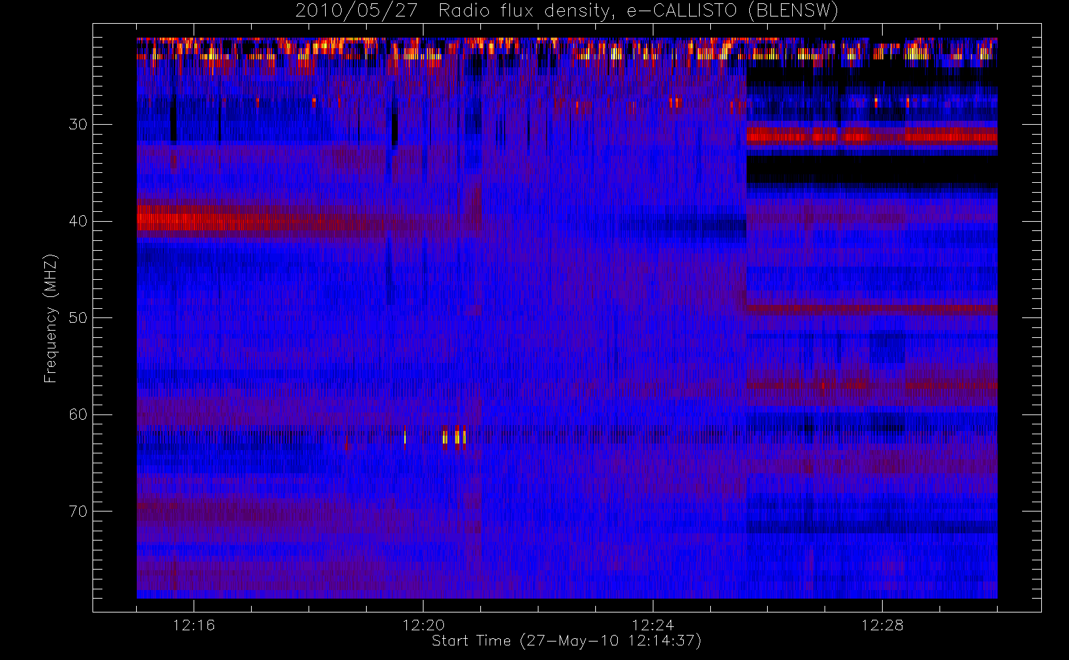Click the 12:16 time tick label
The height and width of the screenshot is (660, 1069).
tap(194, 625)
